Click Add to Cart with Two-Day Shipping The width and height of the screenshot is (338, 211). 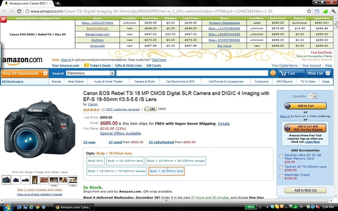tap(305, 128)
